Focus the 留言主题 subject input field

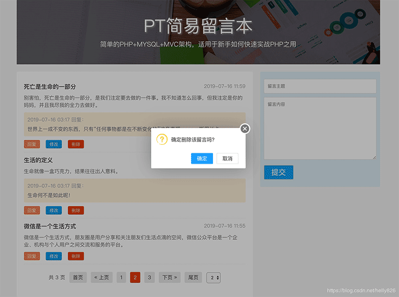[320, 86]
